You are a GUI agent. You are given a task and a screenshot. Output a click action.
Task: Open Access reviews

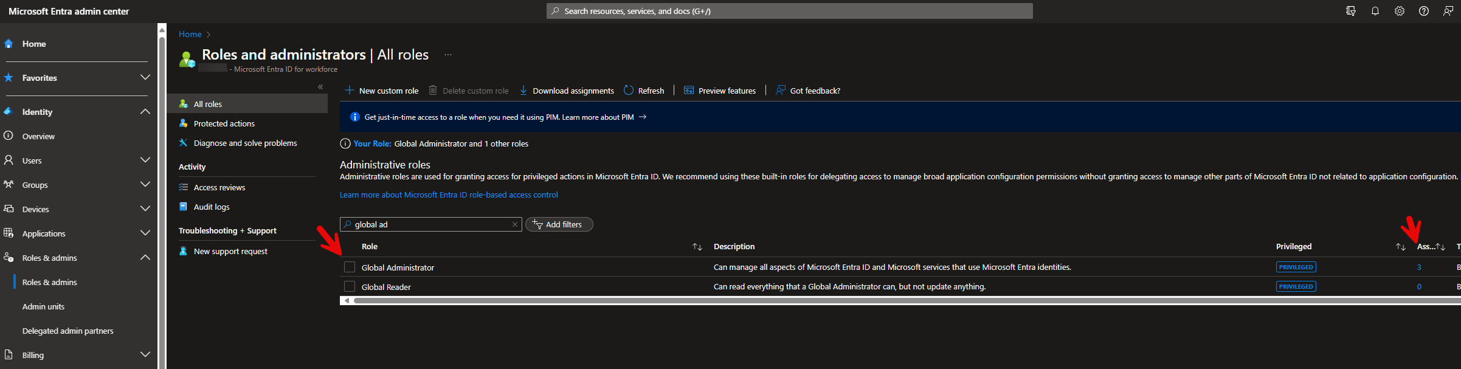coord(219,187)
